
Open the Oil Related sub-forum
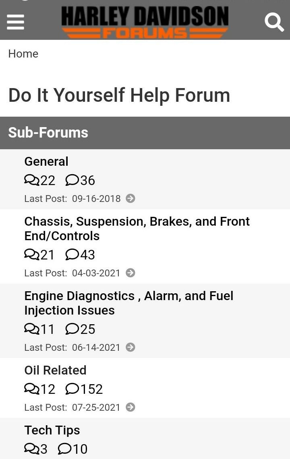pos(55,370)
